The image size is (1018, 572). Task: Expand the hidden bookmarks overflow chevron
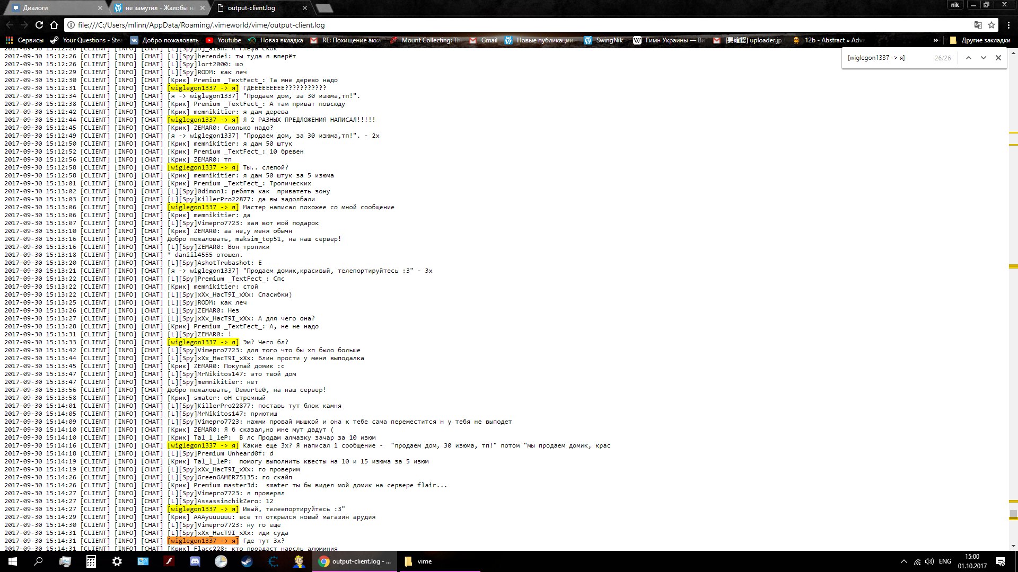(x=936, y=40)
